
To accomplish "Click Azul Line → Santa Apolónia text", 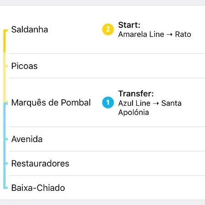I will (x=150, y=108).
